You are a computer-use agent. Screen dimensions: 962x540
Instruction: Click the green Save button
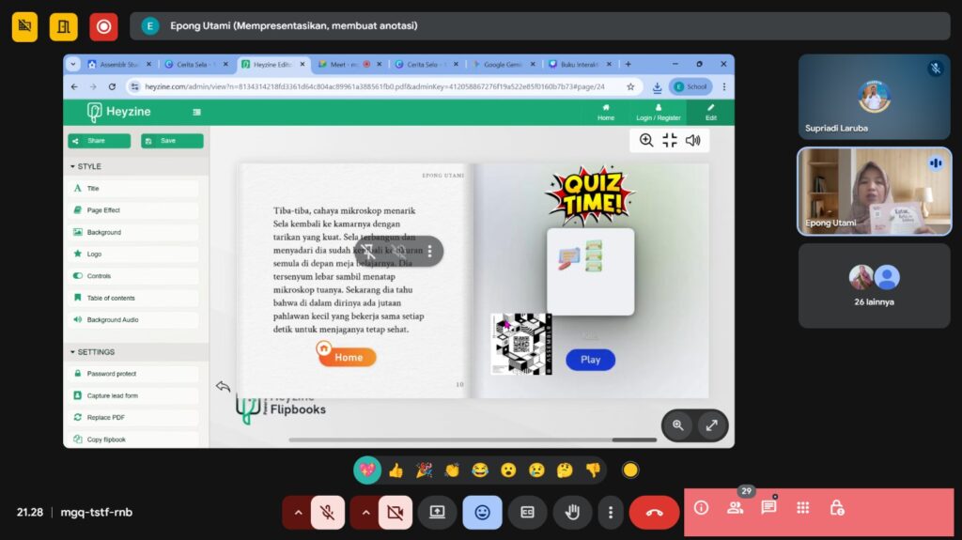pyautogui.click(x=172, y=141)
